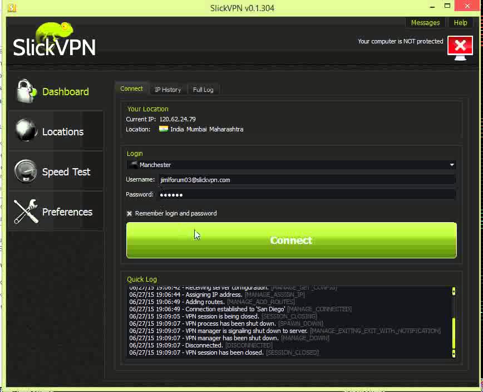483x392 pixels.
Task: Open the Full Log tab
Action: 203,90
